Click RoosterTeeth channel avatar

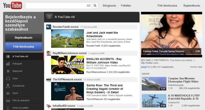(x=48, y=27)
